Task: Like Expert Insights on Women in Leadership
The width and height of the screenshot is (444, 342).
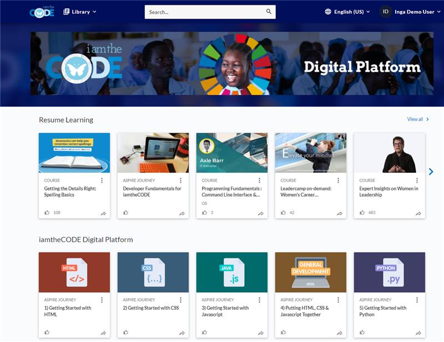Action: (362, 212)
